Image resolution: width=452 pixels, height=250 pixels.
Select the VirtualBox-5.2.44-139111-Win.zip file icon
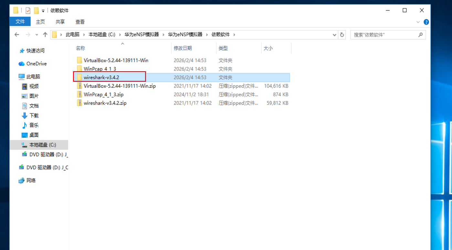point(79,86)
